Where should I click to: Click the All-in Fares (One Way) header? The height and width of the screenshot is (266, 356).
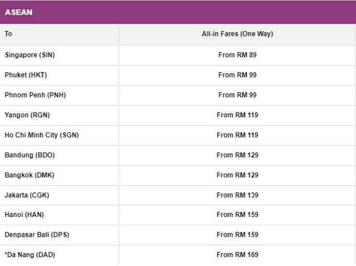tap(237, 34)
